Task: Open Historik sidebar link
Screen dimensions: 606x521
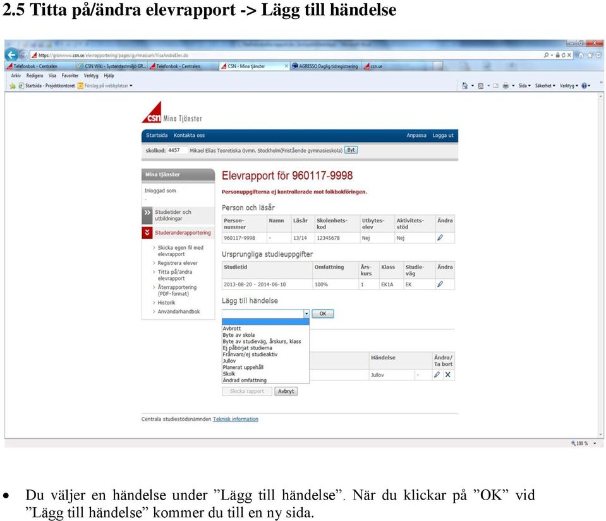Action: 166,303
